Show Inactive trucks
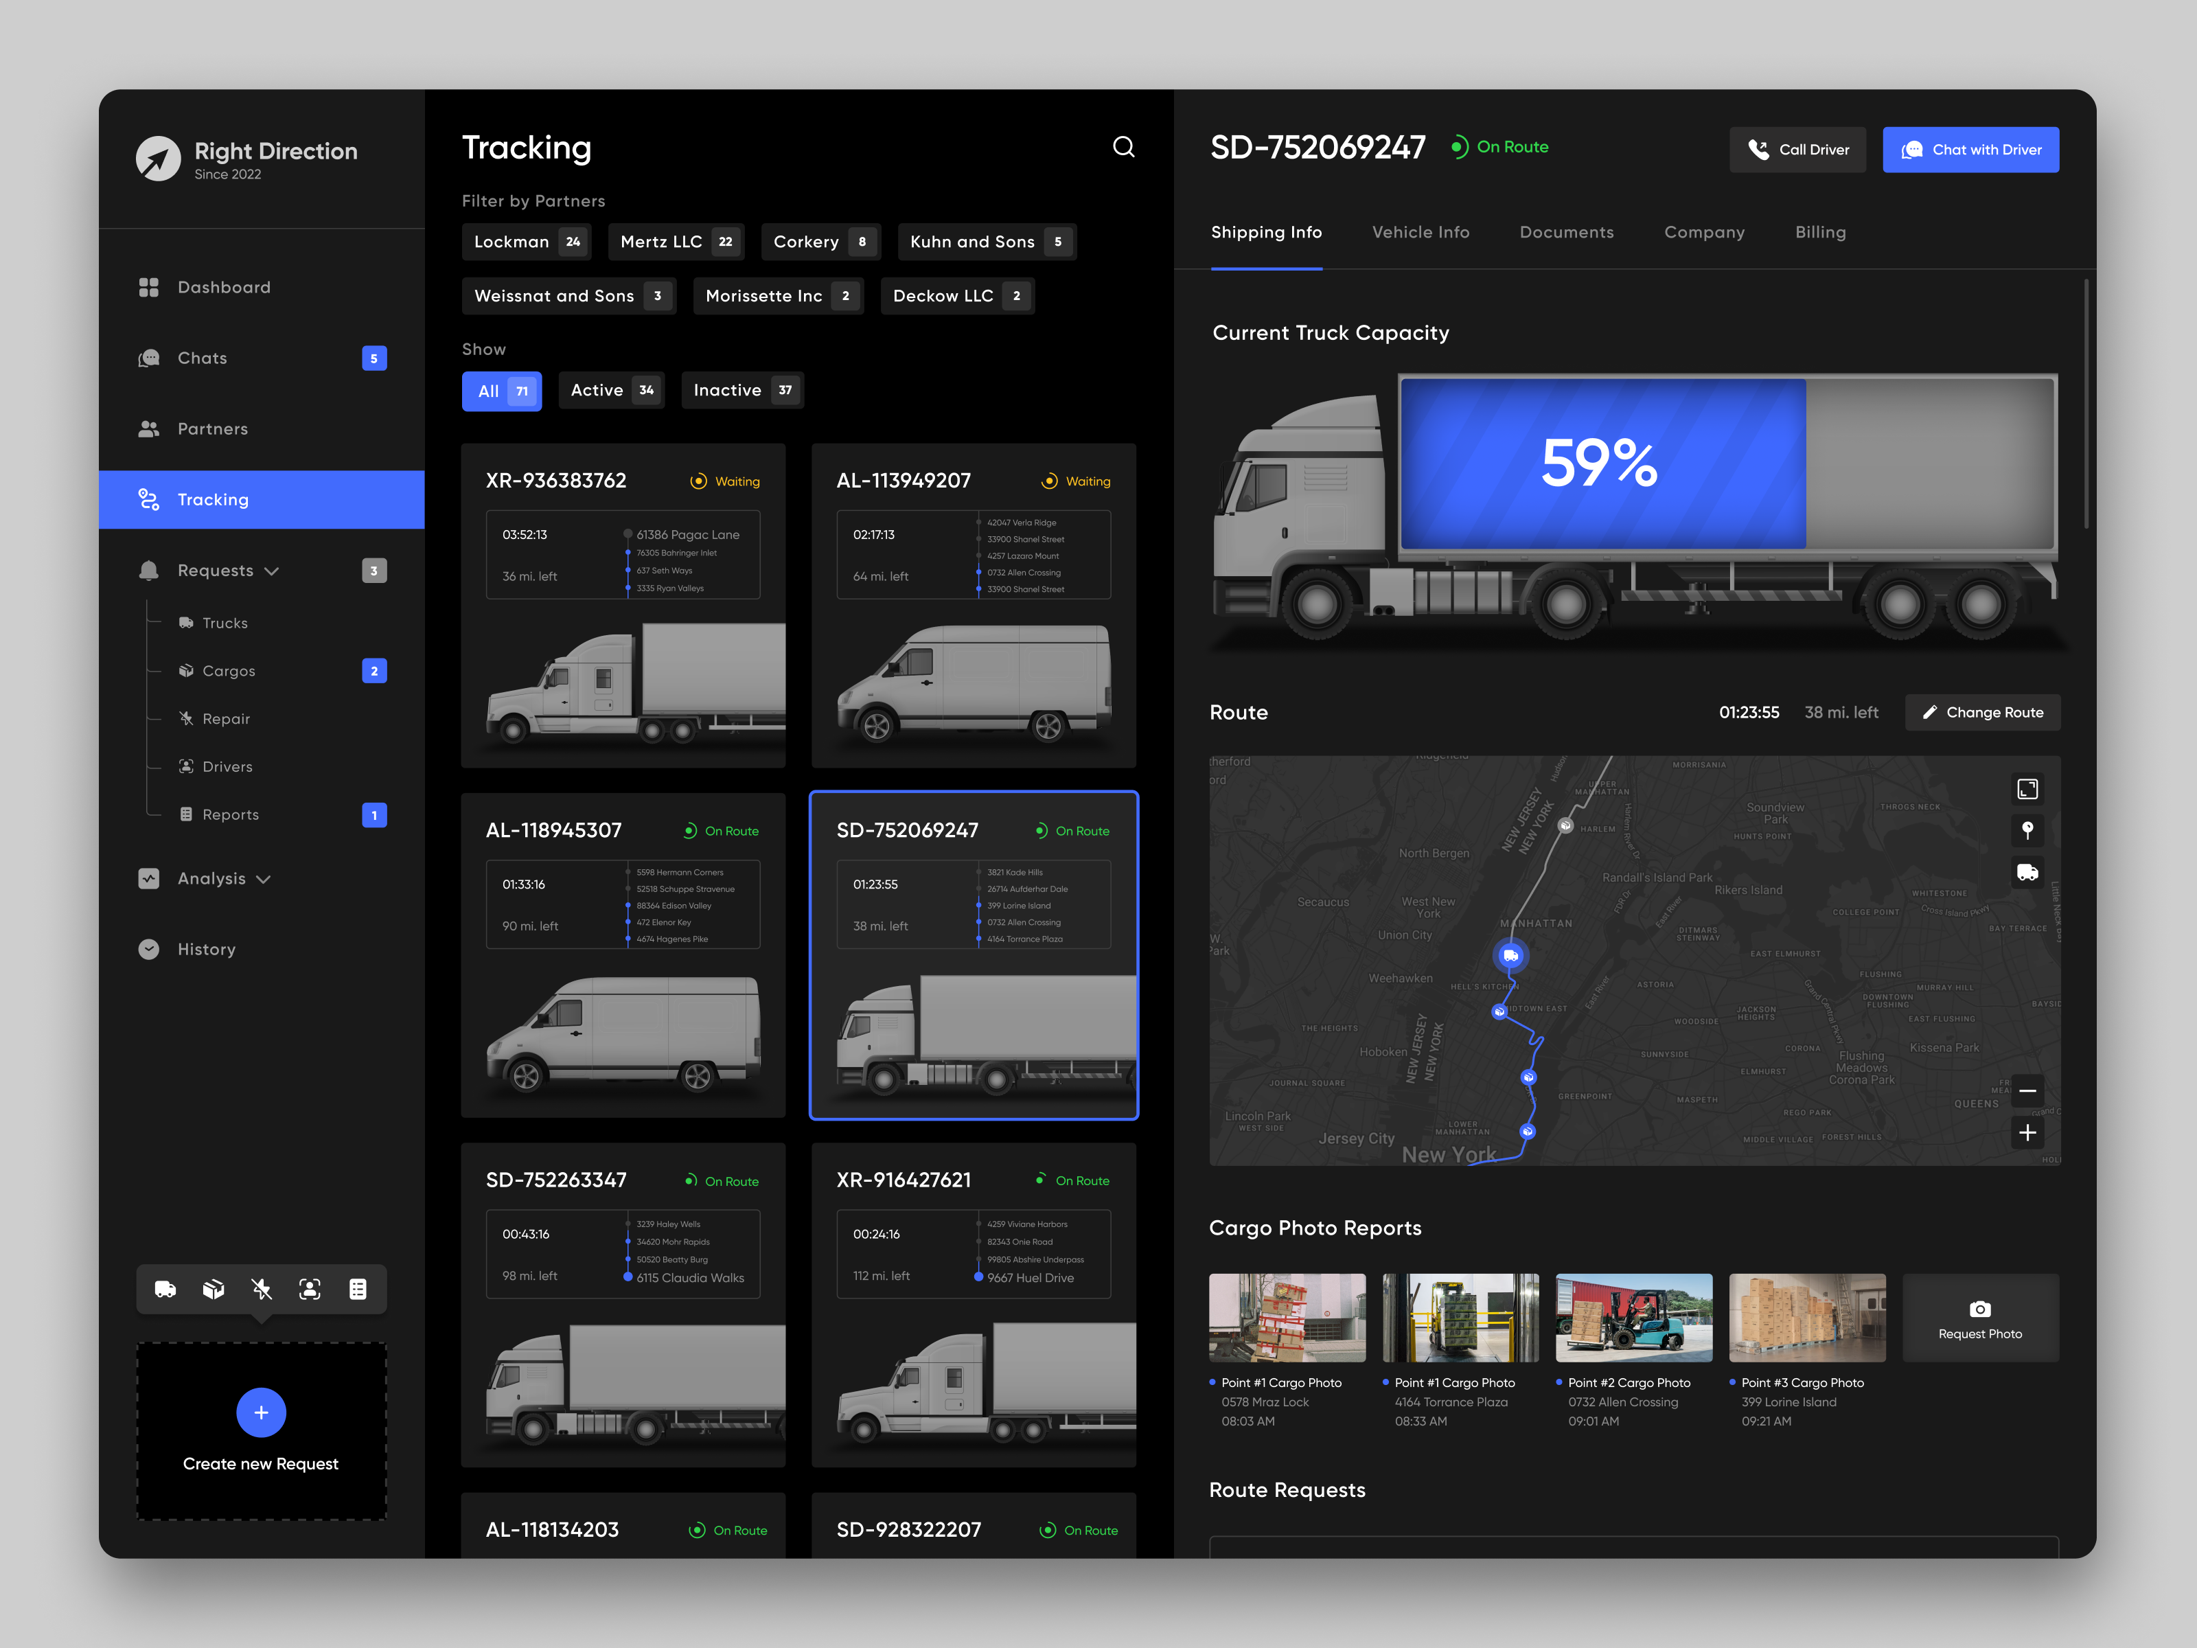The height and width of the screenshot is (1648, 2197). click(x=741, y=389)
